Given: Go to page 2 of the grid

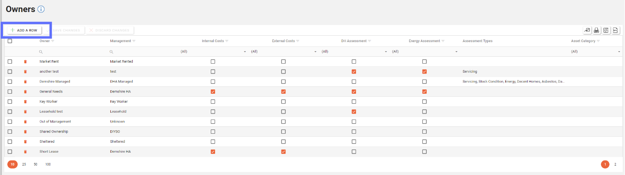Looking at the screenshot, I should click(615, 164).
